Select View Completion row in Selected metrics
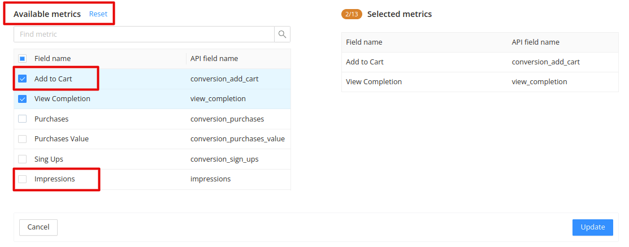 coord(480,82)
